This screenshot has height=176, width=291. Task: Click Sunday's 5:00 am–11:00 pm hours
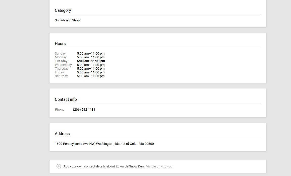point(91,53)
